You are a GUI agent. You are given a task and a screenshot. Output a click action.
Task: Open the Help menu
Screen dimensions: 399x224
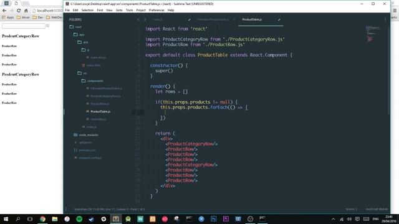[171, 10]
